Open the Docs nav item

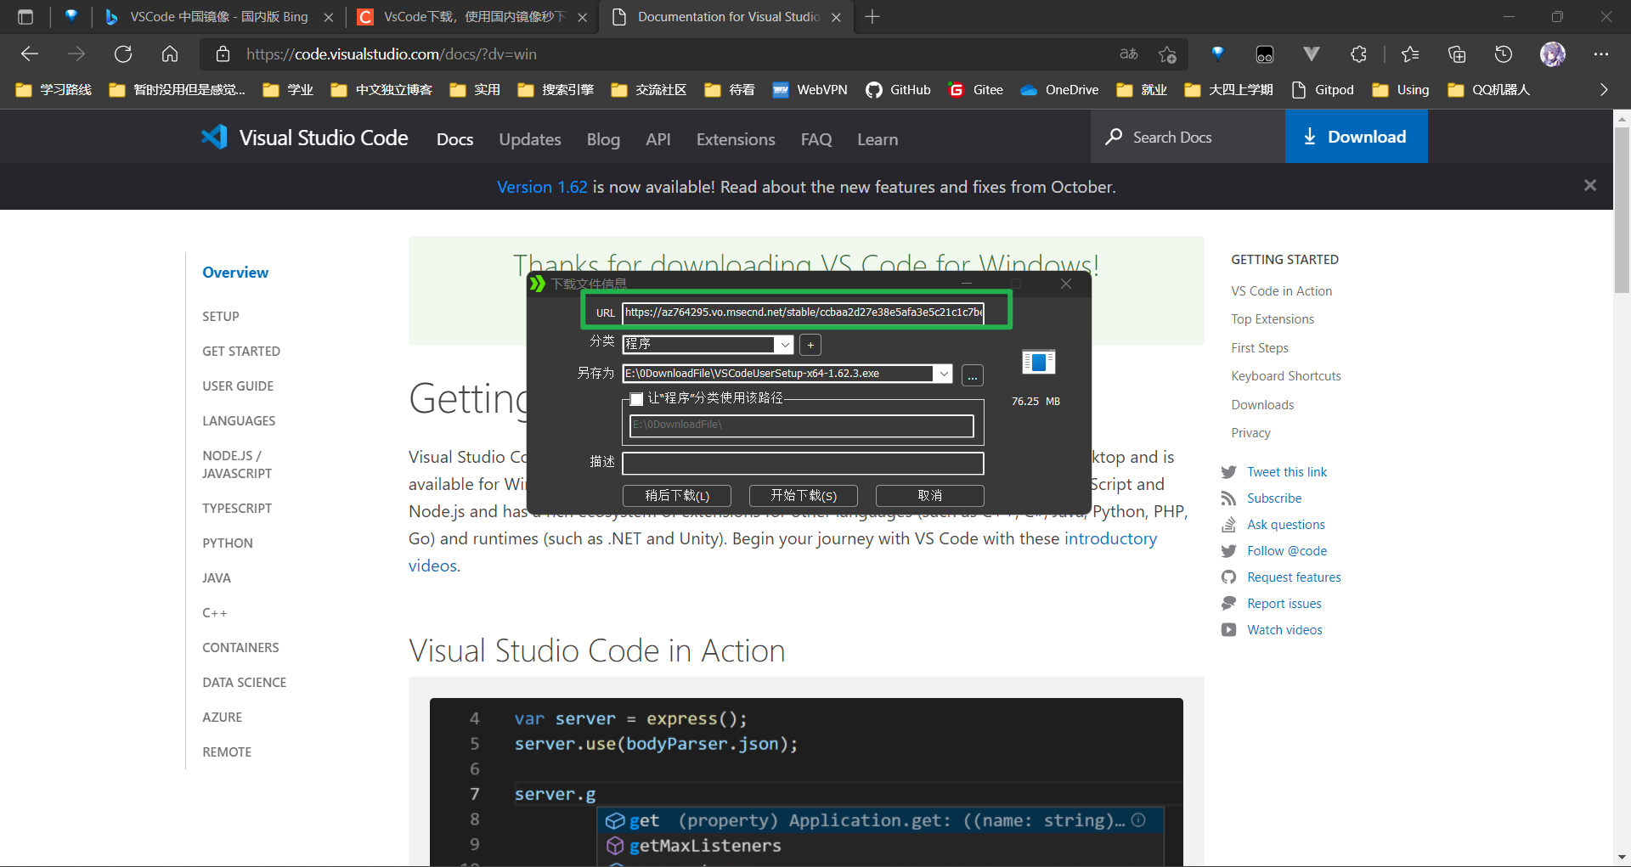(x=454, y=139)
